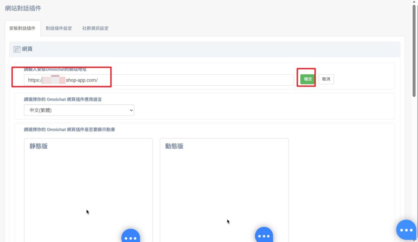This screenshot has width=418, height=242.
Task: Click the 網站對話插件 page title
Action: [x=23, y=8]
